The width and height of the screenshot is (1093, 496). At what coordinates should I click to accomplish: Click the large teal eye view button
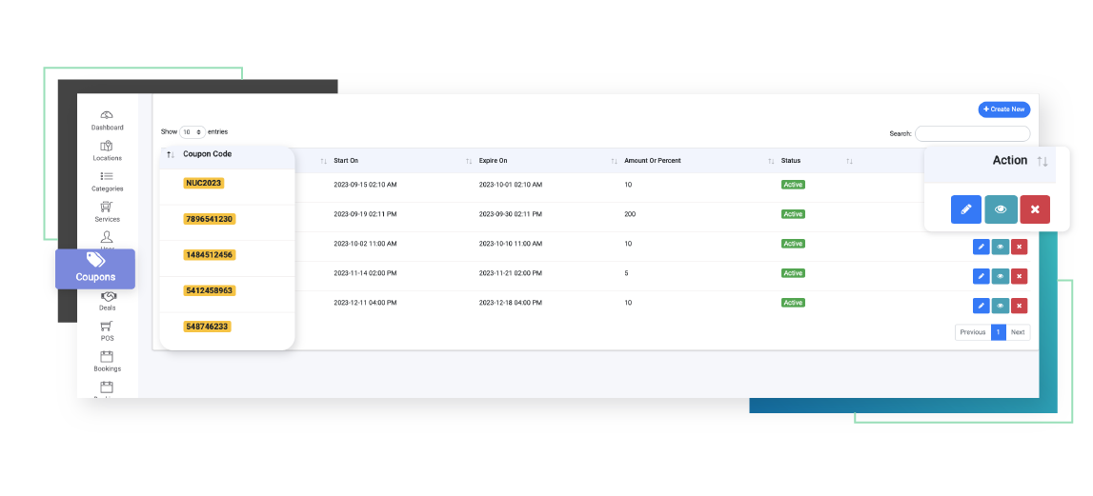click(x=1000, y=209)
